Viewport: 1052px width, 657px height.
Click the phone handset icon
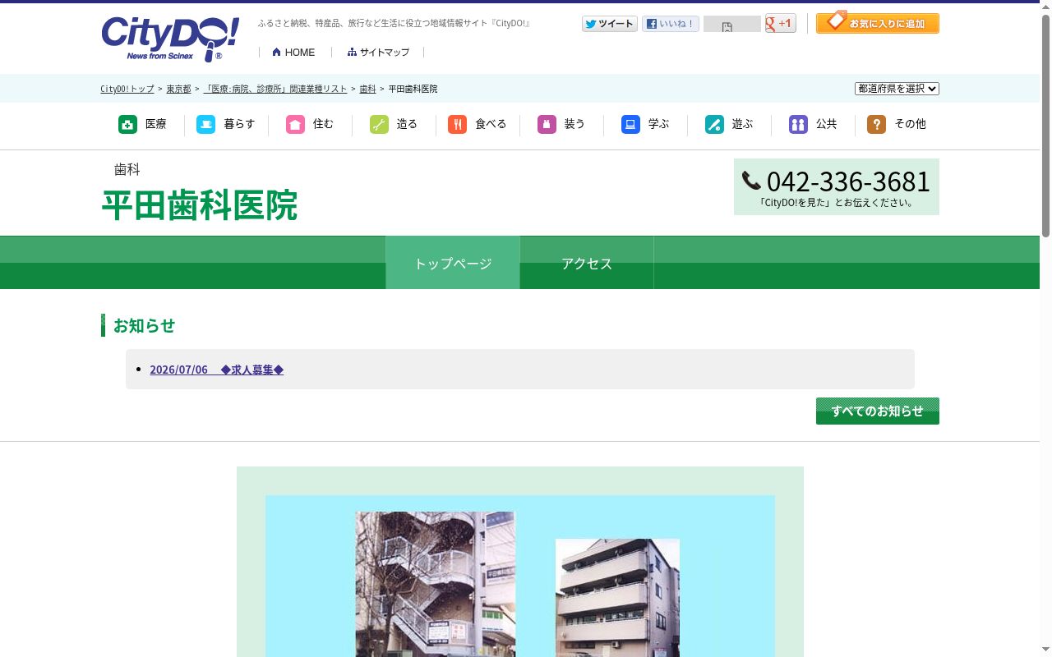pos(751,181)
